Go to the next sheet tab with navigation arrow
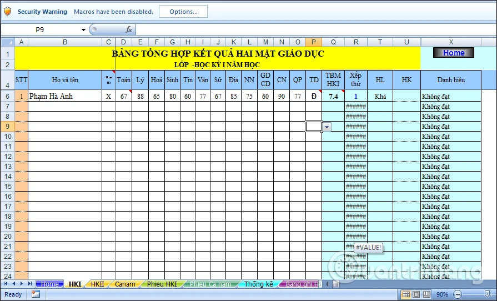The height and width of the screenshot is (301, 497). click(x=21, y=284)
